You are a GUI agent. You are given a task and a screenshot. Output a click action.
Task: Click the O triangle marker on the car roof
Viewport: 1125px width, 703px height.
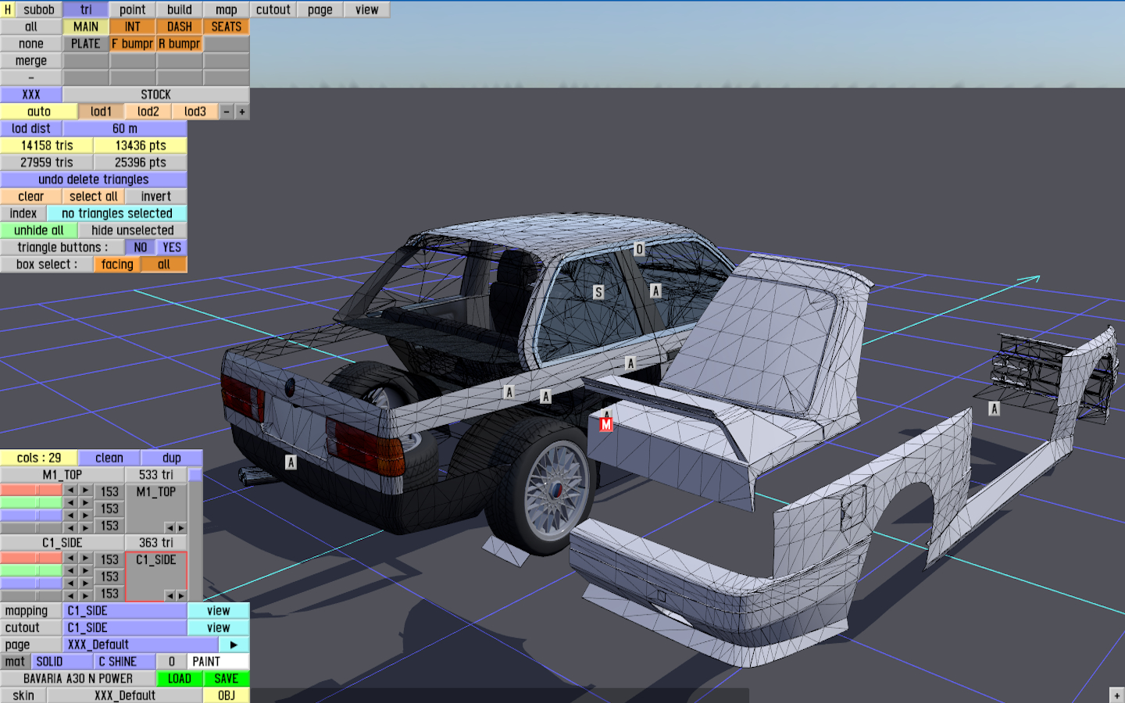[639, 249]
